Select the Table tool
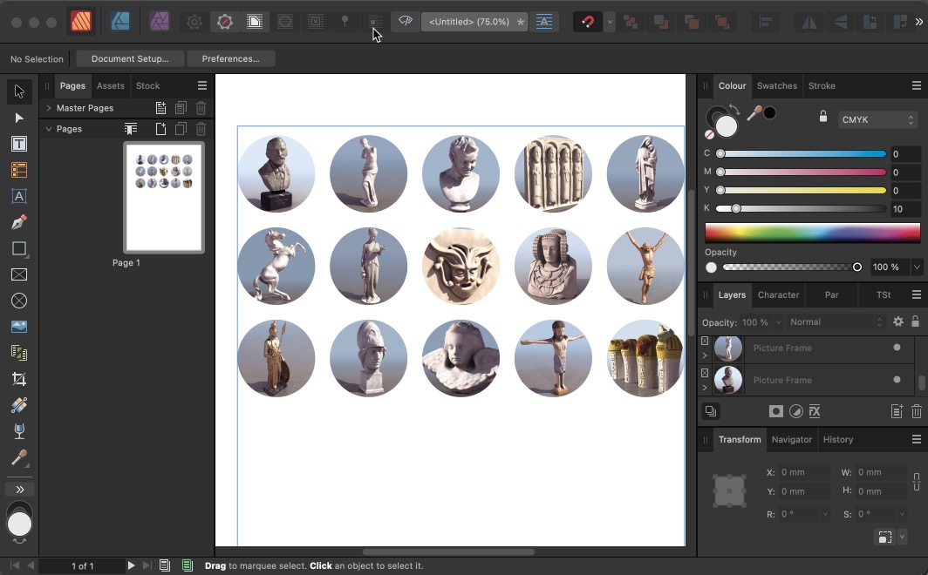This screenshot has height=575, width=928. 19,170
